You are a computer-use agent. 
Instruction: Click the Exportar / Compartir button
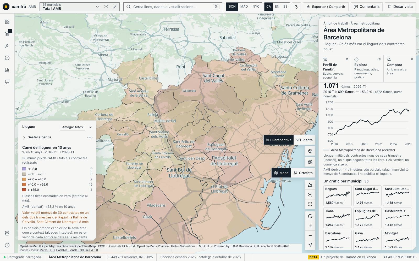point(326,7)
